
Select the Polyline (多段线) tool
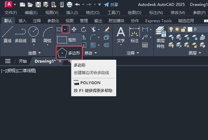click(x=21, y=35)
